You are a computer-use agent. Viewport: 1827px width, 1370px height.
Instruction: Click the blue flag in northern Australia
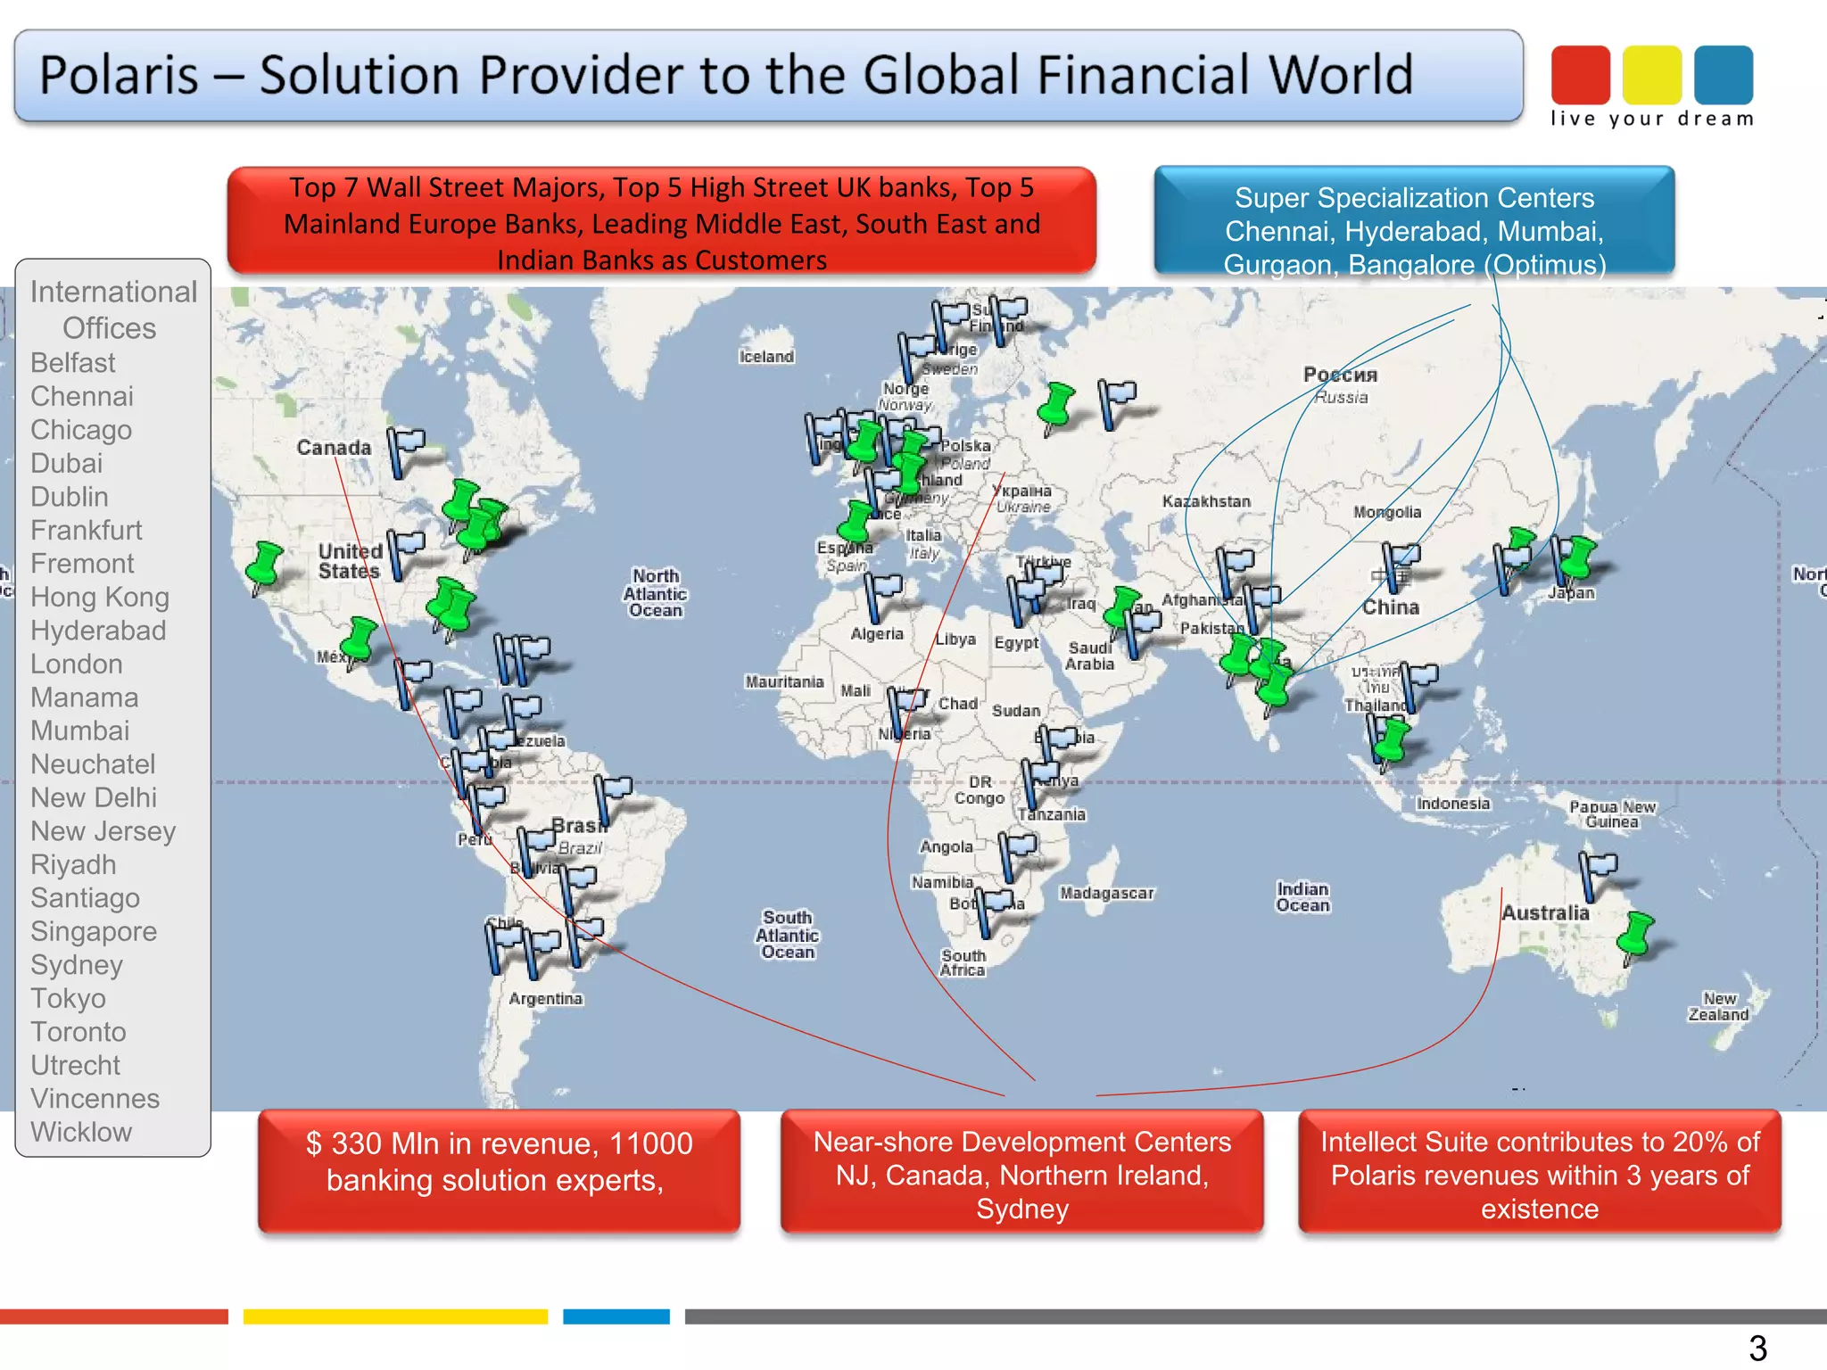click(1597, 876)
